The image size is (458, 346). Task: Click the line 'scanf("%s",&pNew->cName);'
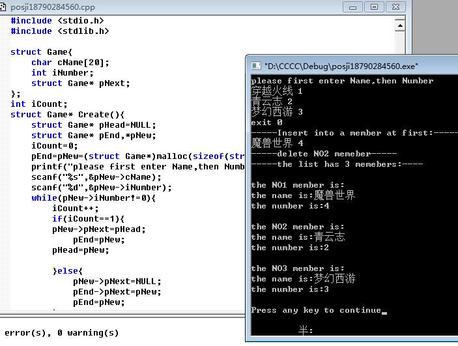[x=96, y=177]
